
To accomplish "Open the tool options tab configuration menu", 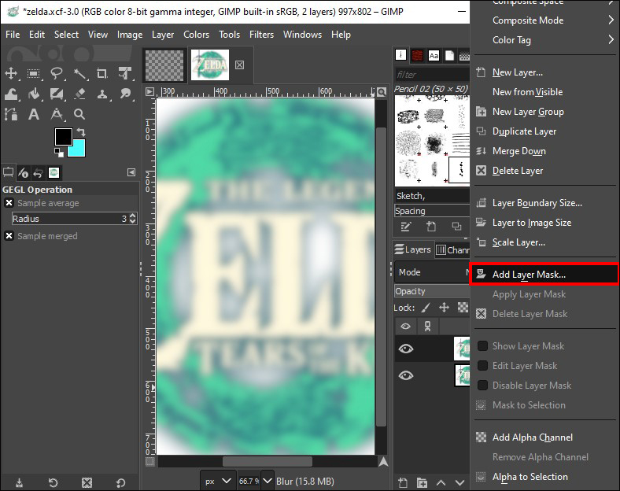I will tap(131, 172).
